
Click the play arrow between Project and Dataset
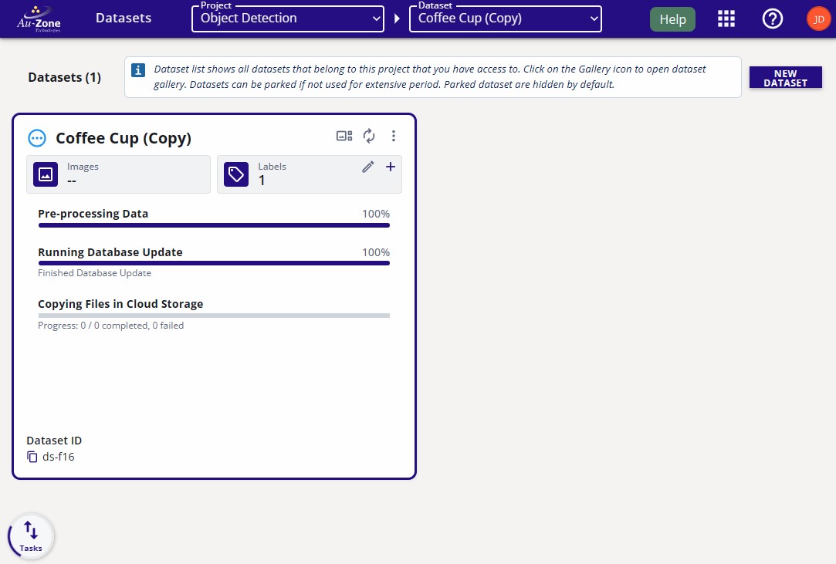(x=397, y=19)
